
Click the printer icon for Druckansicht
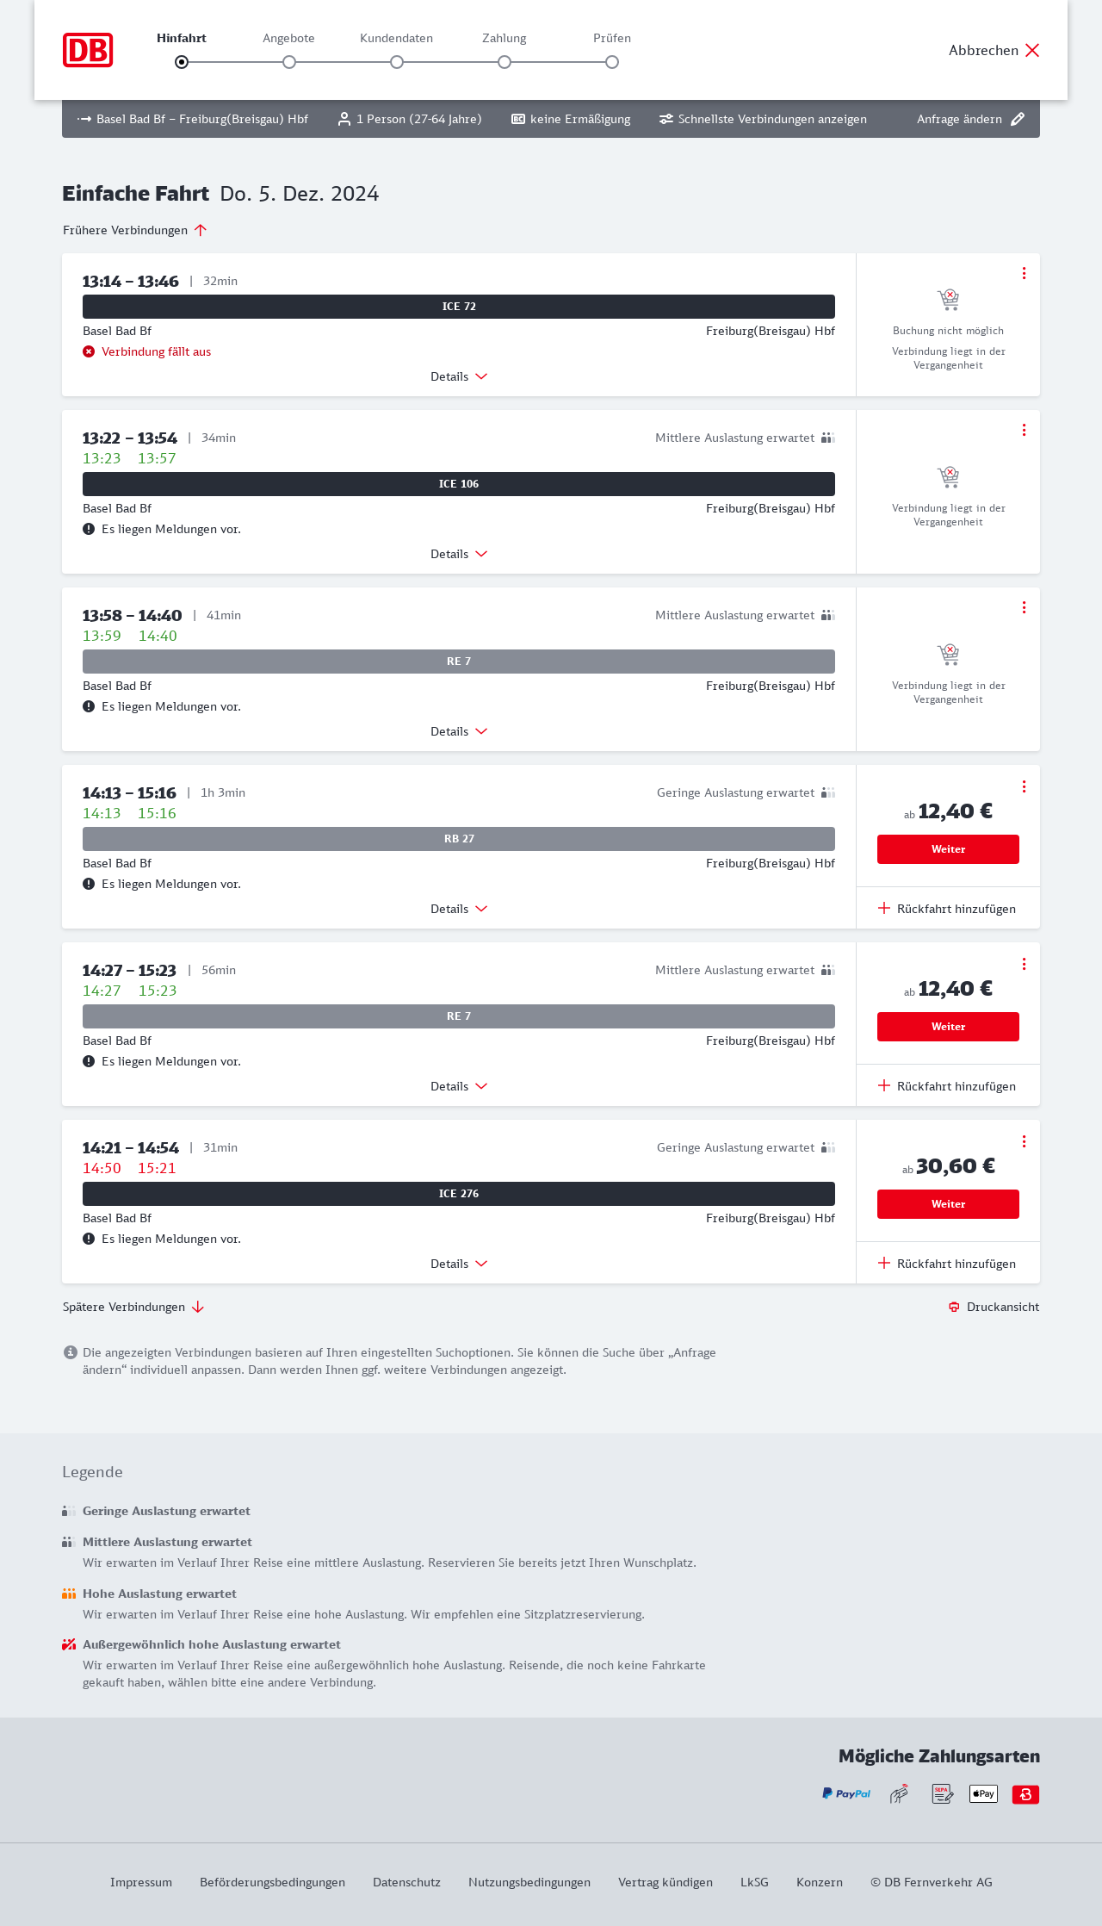(x=954, y=1307)
